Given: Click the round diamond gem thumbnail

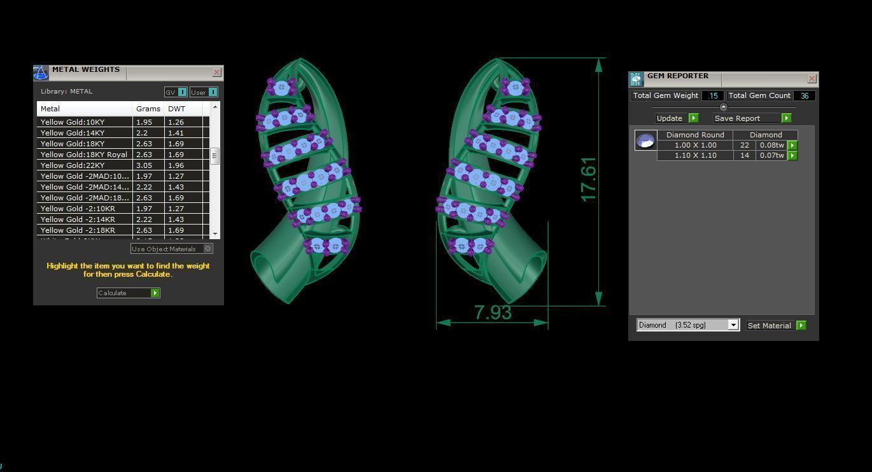Looking at the screenshot, I should [x=645, y=141].
